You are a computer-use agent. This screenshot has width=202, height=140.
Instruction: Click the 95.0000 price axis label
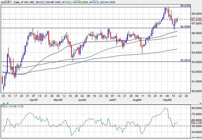(x=197, y=43)
